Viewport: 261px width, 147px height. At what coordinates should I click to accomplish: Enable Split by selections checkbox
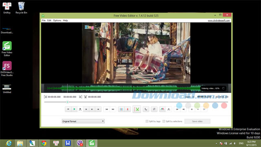pyautogui.click(x=164, y=121)
